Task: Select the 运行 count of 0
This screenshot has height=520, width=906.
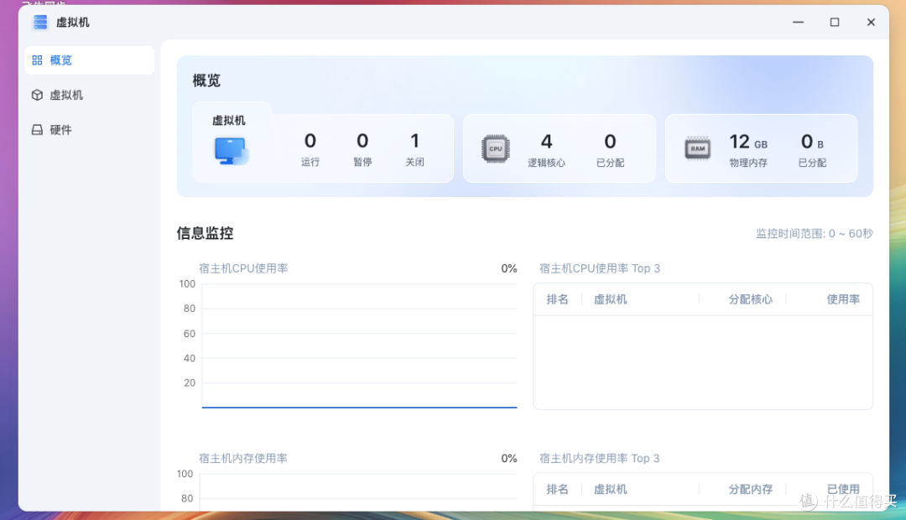Action: pyautogui.click(x=310, y=141)
